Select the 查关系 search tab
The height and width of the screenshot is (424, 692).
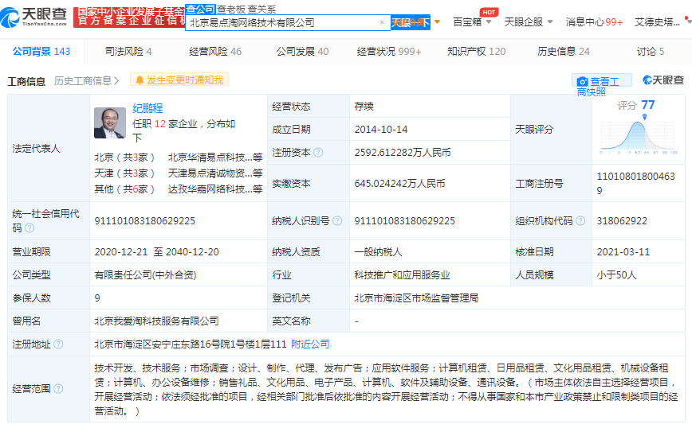(x=261, y=10)
